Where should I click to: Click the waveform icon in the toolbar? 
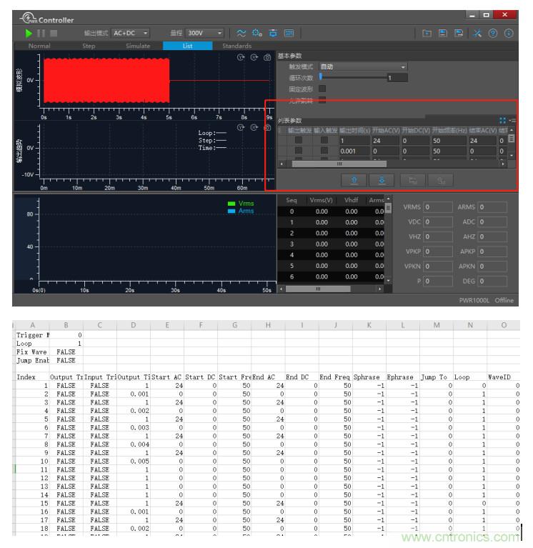(x=241, y=33)
